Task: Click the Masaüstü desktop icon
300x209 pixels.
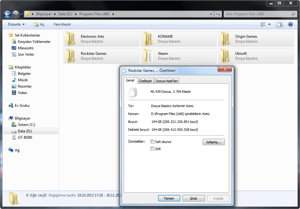Action: click(14, 48)
